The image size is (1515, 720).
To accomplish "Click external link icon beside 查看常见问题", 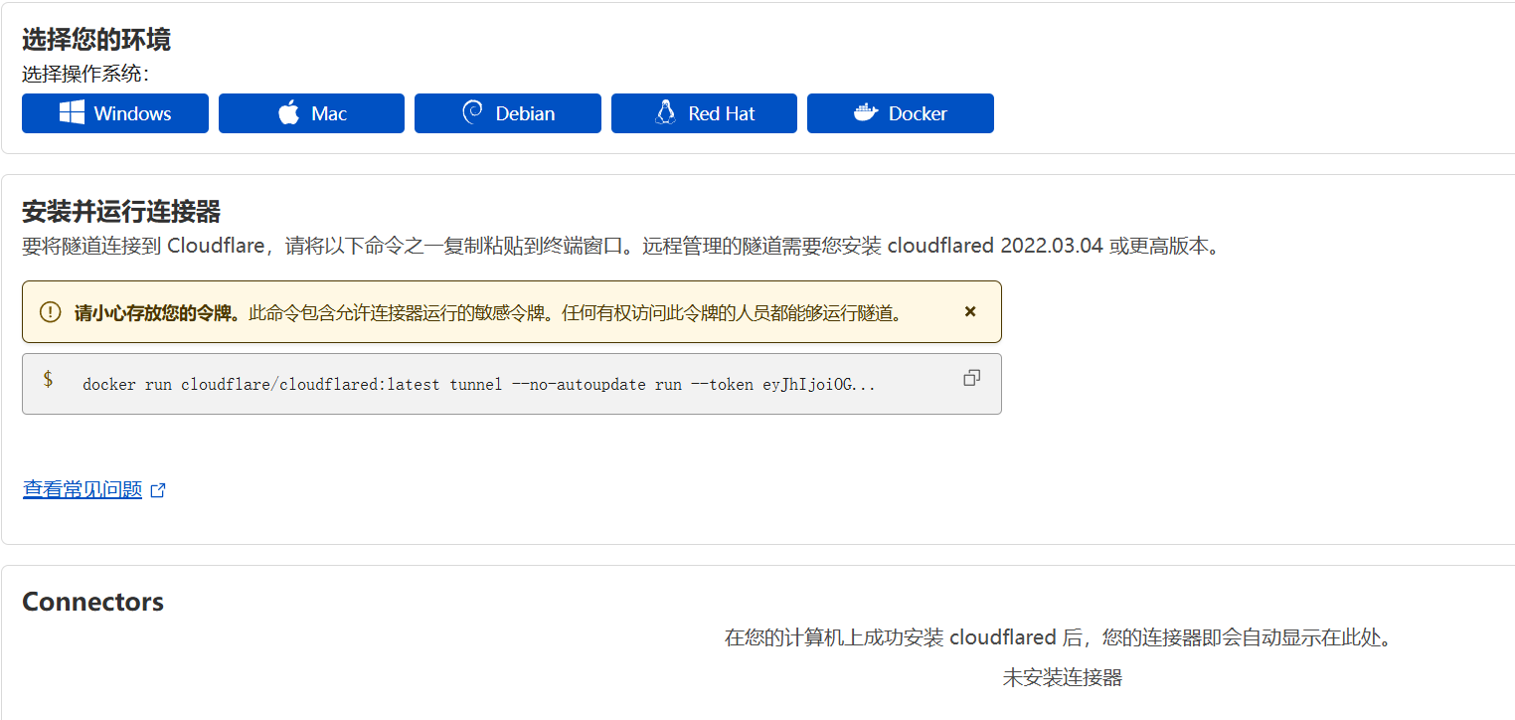I will (x=158, y=490).
